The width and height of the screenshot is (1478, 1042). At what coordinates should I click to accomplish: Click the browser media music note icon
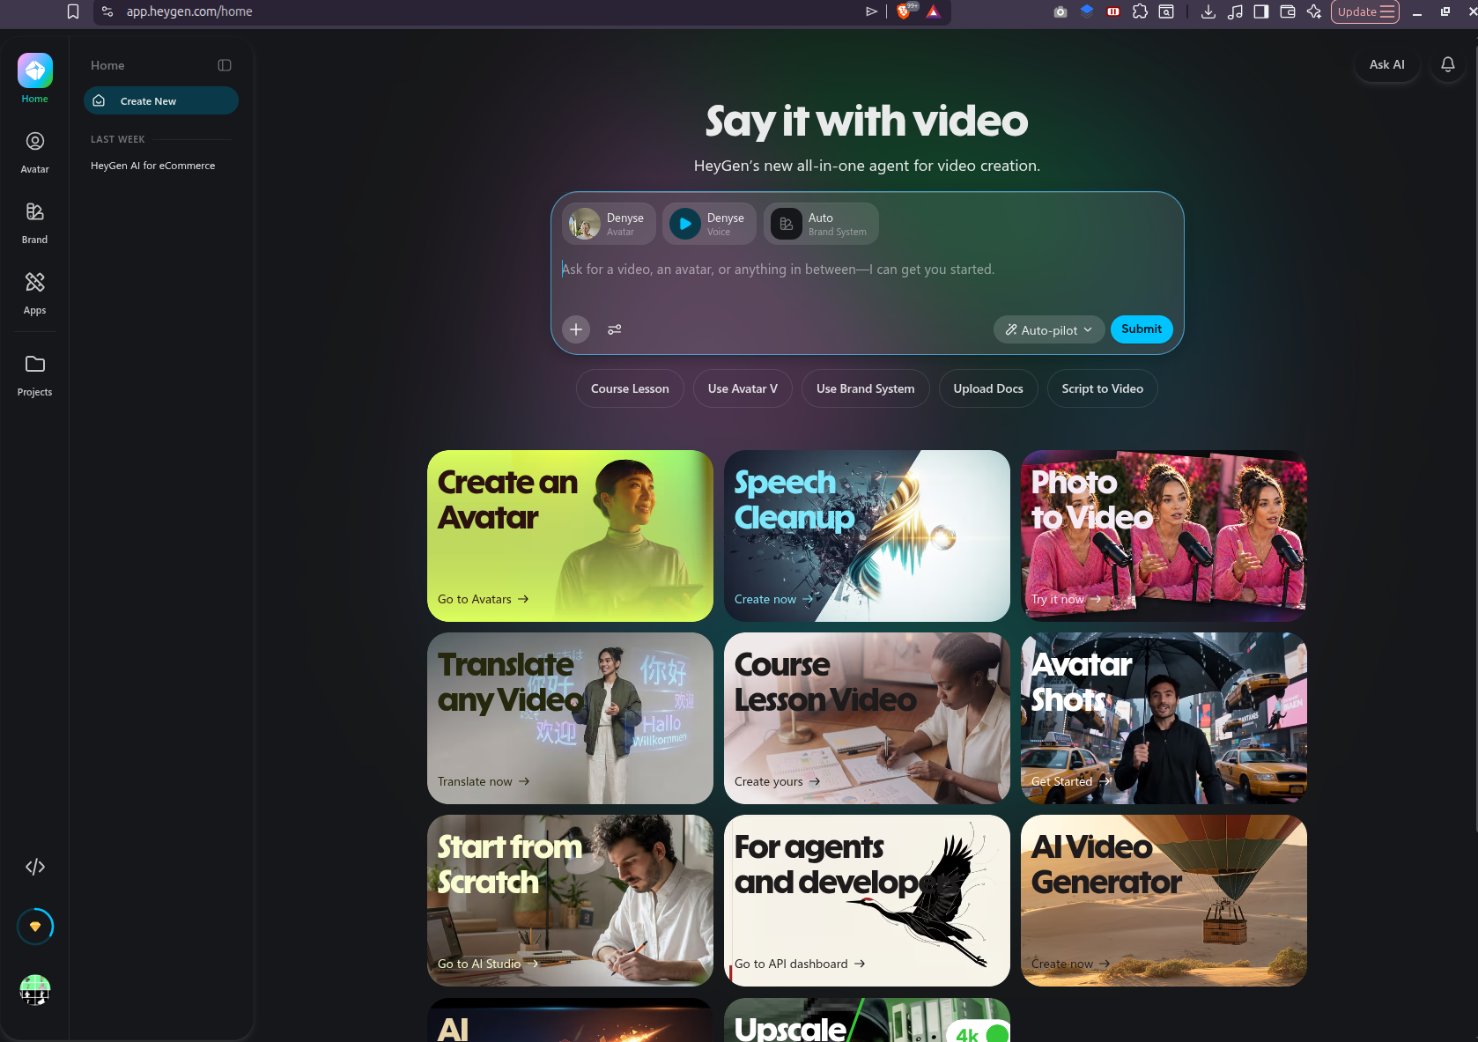[x=1235, y=11]
